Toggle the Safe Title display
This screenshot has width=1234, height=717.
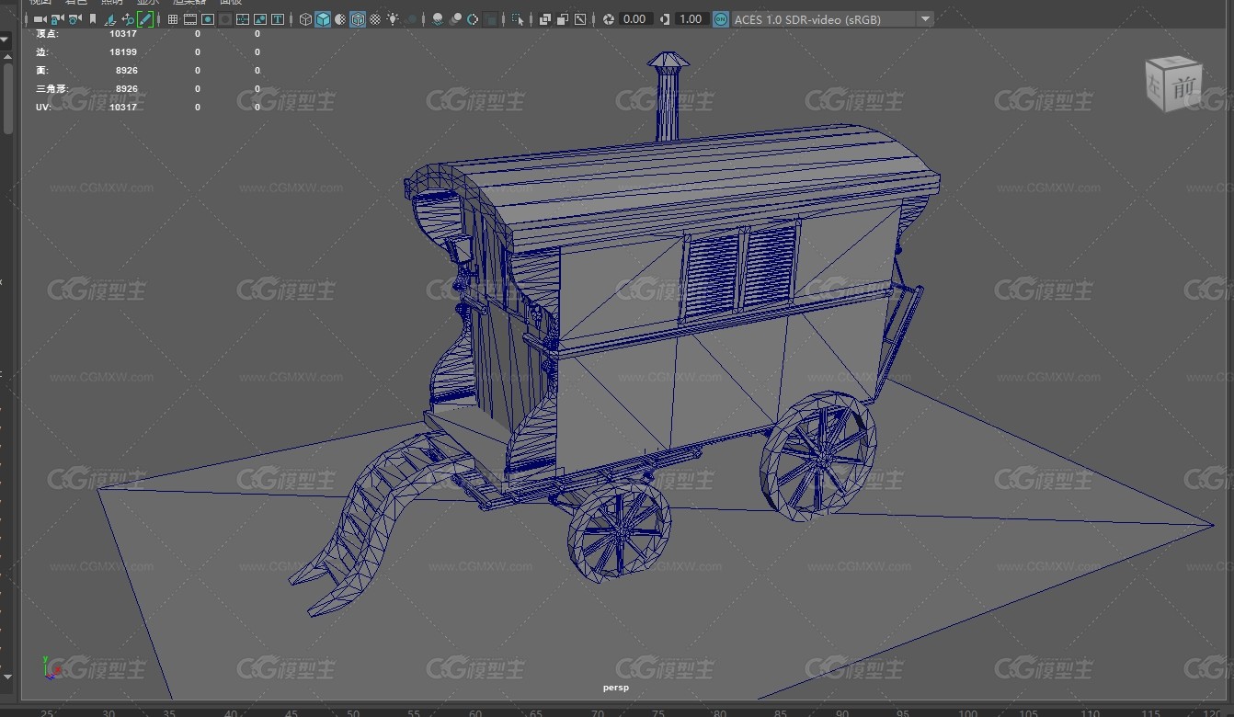click(x=277, y=19)
